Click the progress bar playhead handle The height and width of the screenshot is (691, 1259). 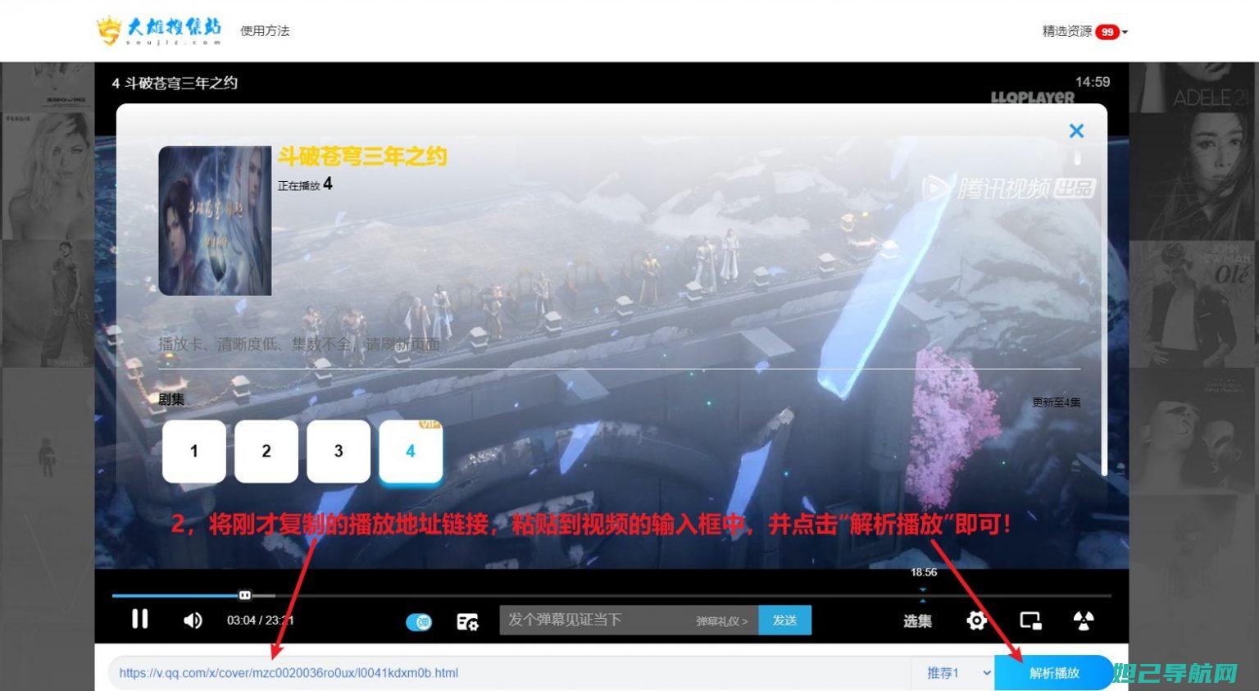click(244, 595)
